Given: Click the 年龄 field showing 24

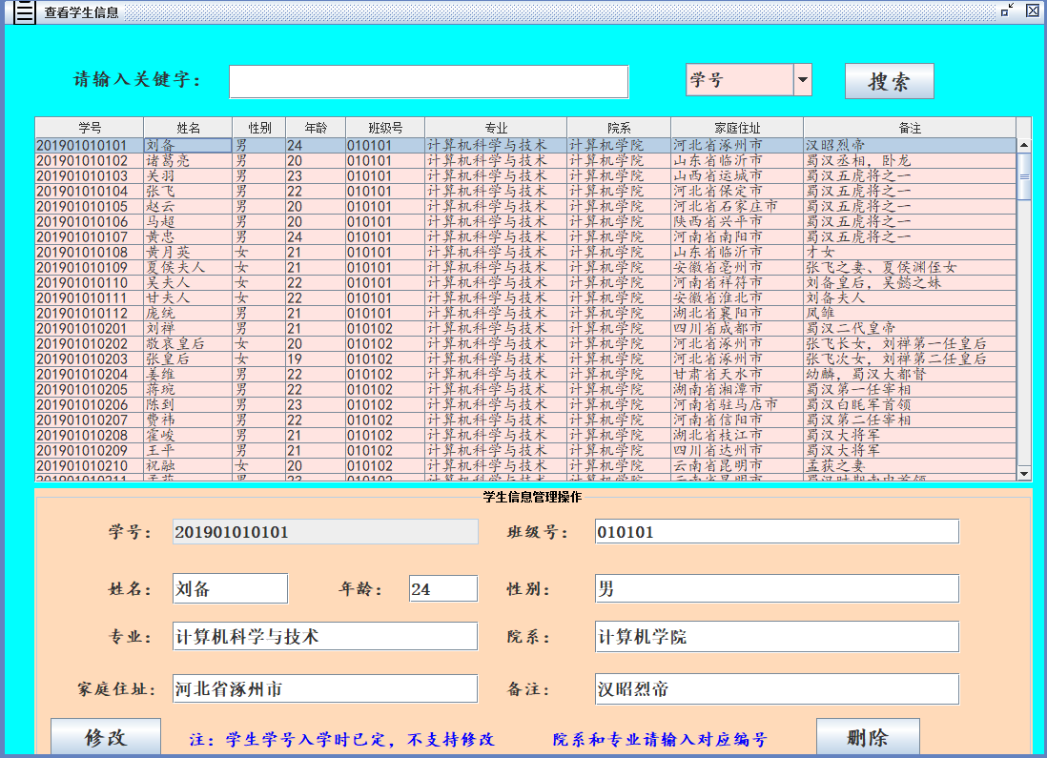Looking at the screenshot, I should click(x=443, y=588).
